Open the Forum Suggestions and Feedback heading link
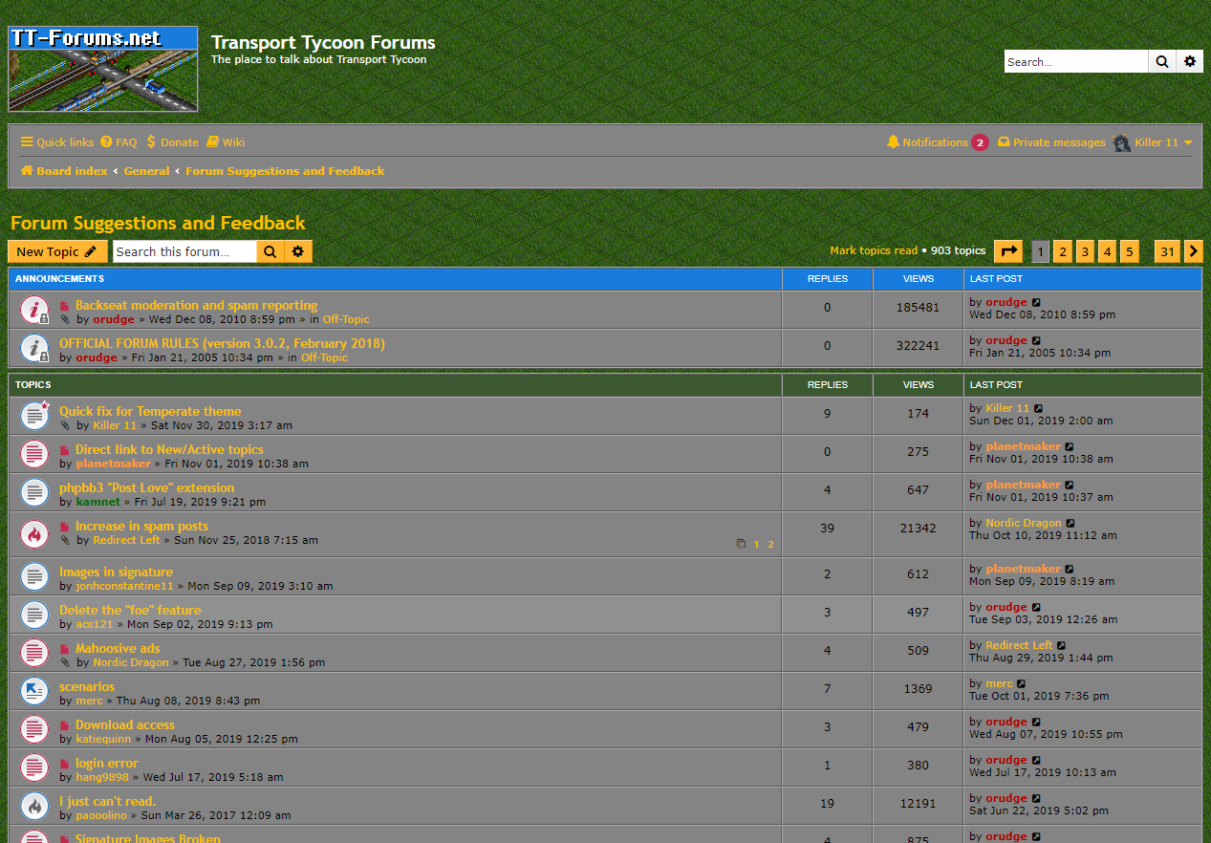The width and height of the screenshot is (1211, 843). pyautogui.click(x=158, y=223)
